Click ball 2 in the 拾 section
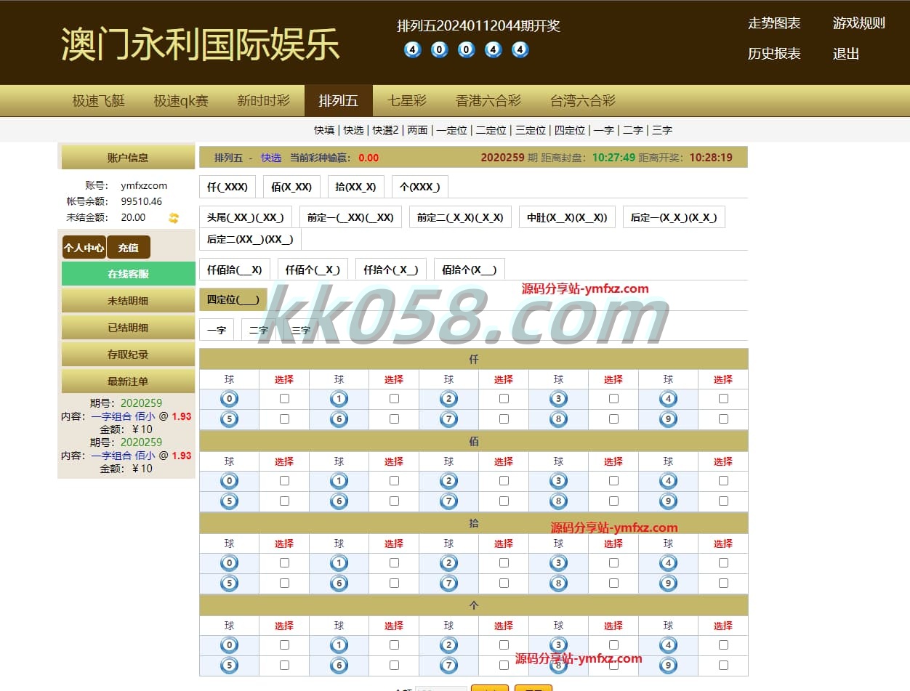This screenshot has width=910, height=691. pos(448,563)
